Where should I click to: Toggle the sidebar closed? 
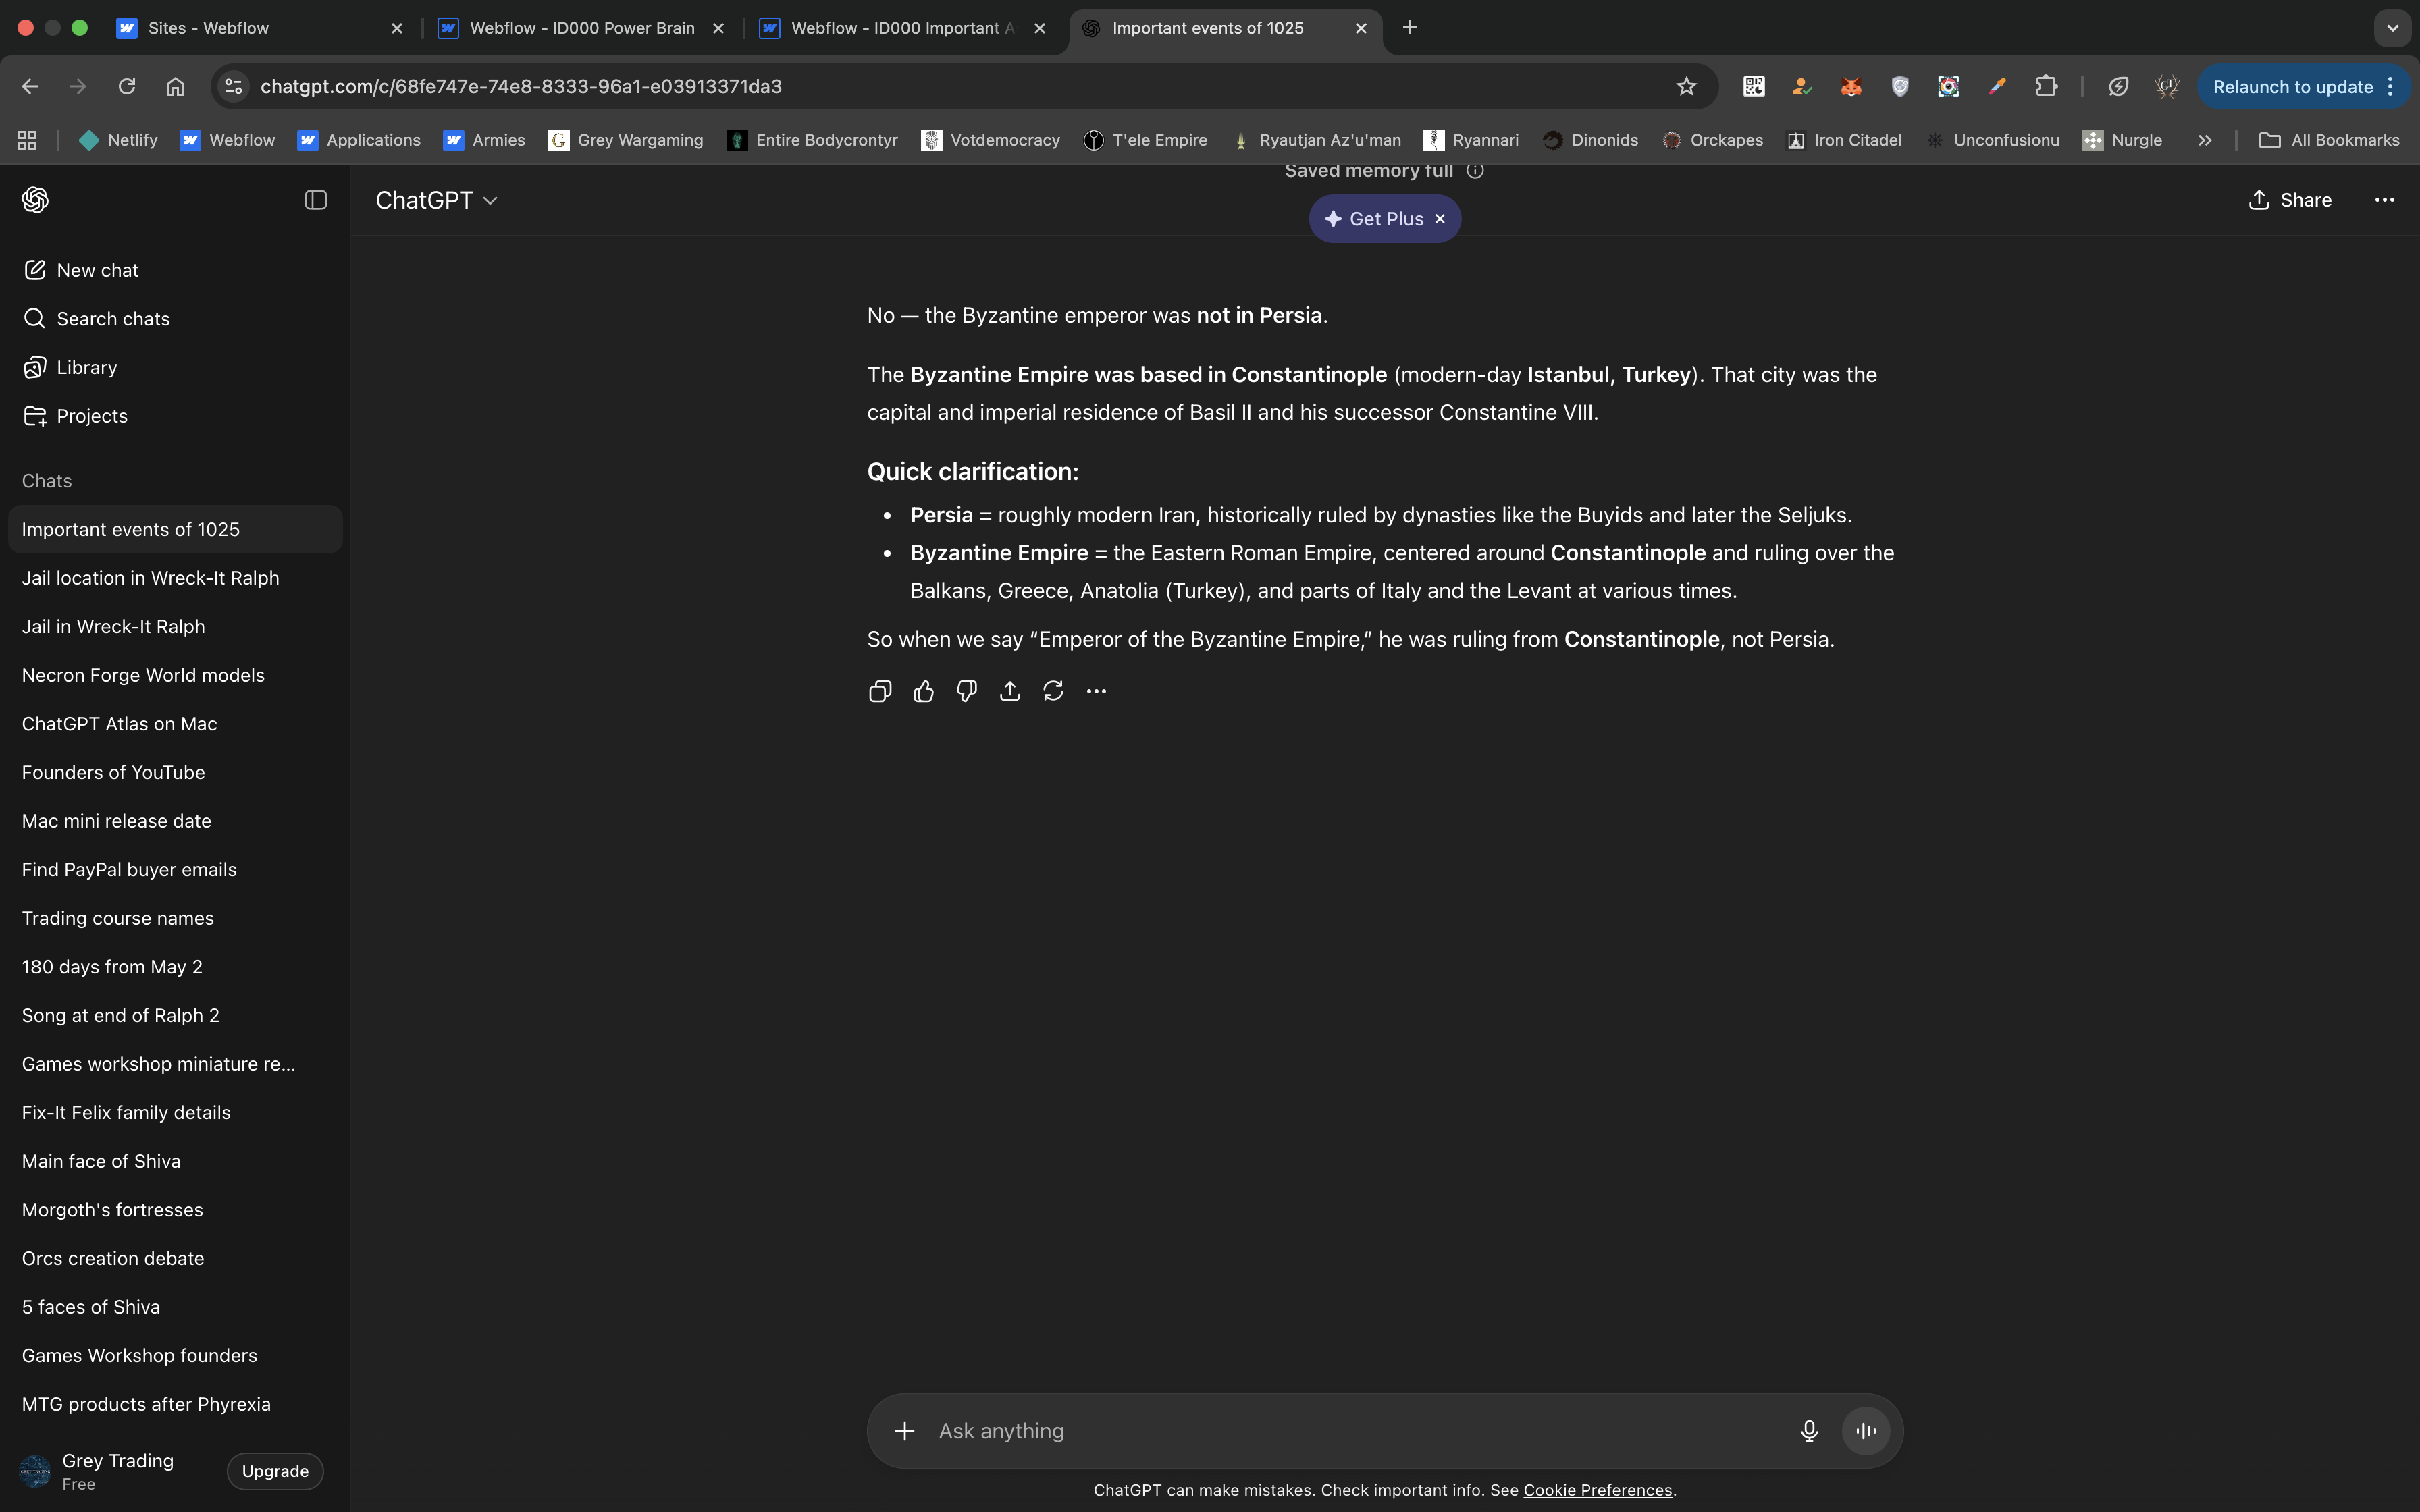pos(315,200)
